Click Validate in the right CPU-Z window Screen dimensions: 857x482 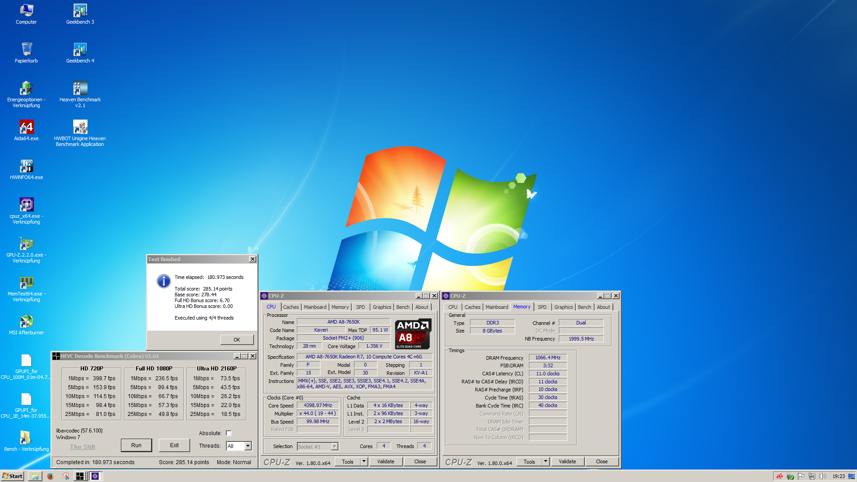(567, 461)
